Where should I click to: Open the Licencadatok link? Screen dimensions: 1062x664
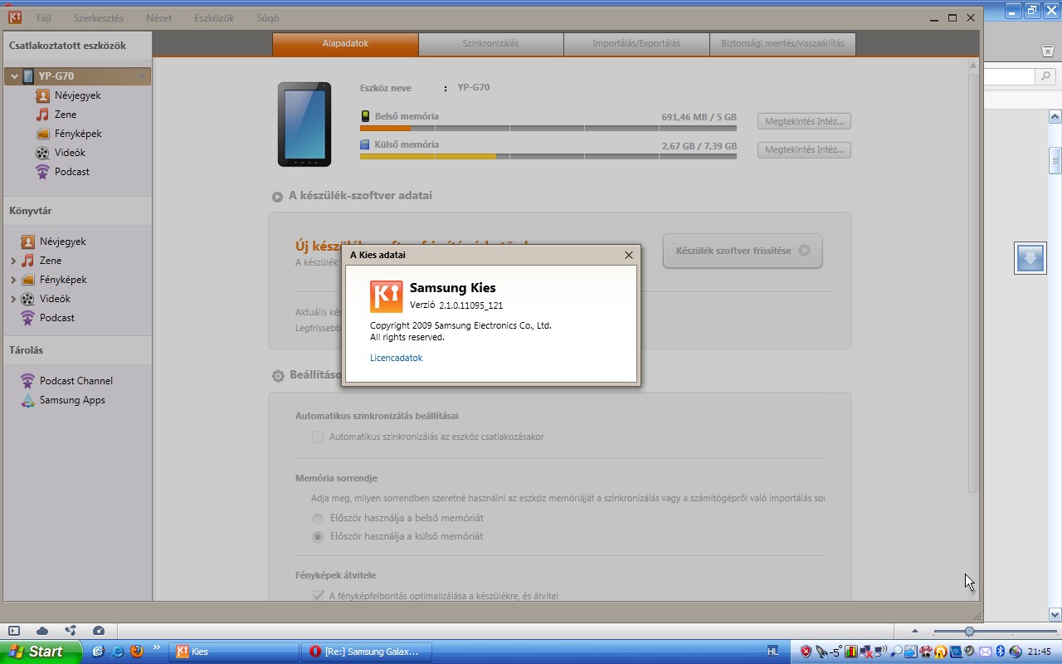pyautogui.click(x=397, y=358)
